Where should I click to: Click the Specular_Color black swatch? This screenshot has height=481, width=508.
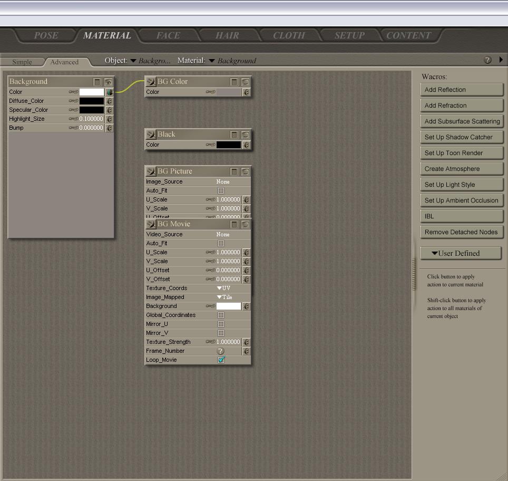coord(91,110)
